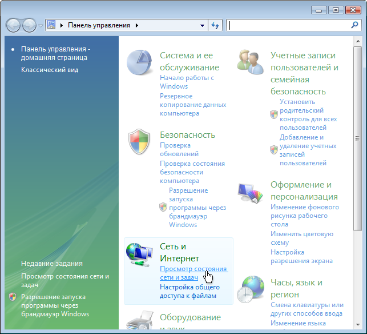Image resolution: width=367 pixels, height=334 pixels.
Task: Open the Network and Internet globe icon
Action: coord(139,255)
